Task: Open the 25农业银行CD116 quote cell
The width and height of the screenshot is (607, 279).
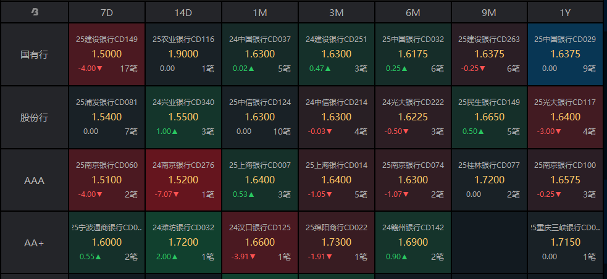Action: pos(183,54)
